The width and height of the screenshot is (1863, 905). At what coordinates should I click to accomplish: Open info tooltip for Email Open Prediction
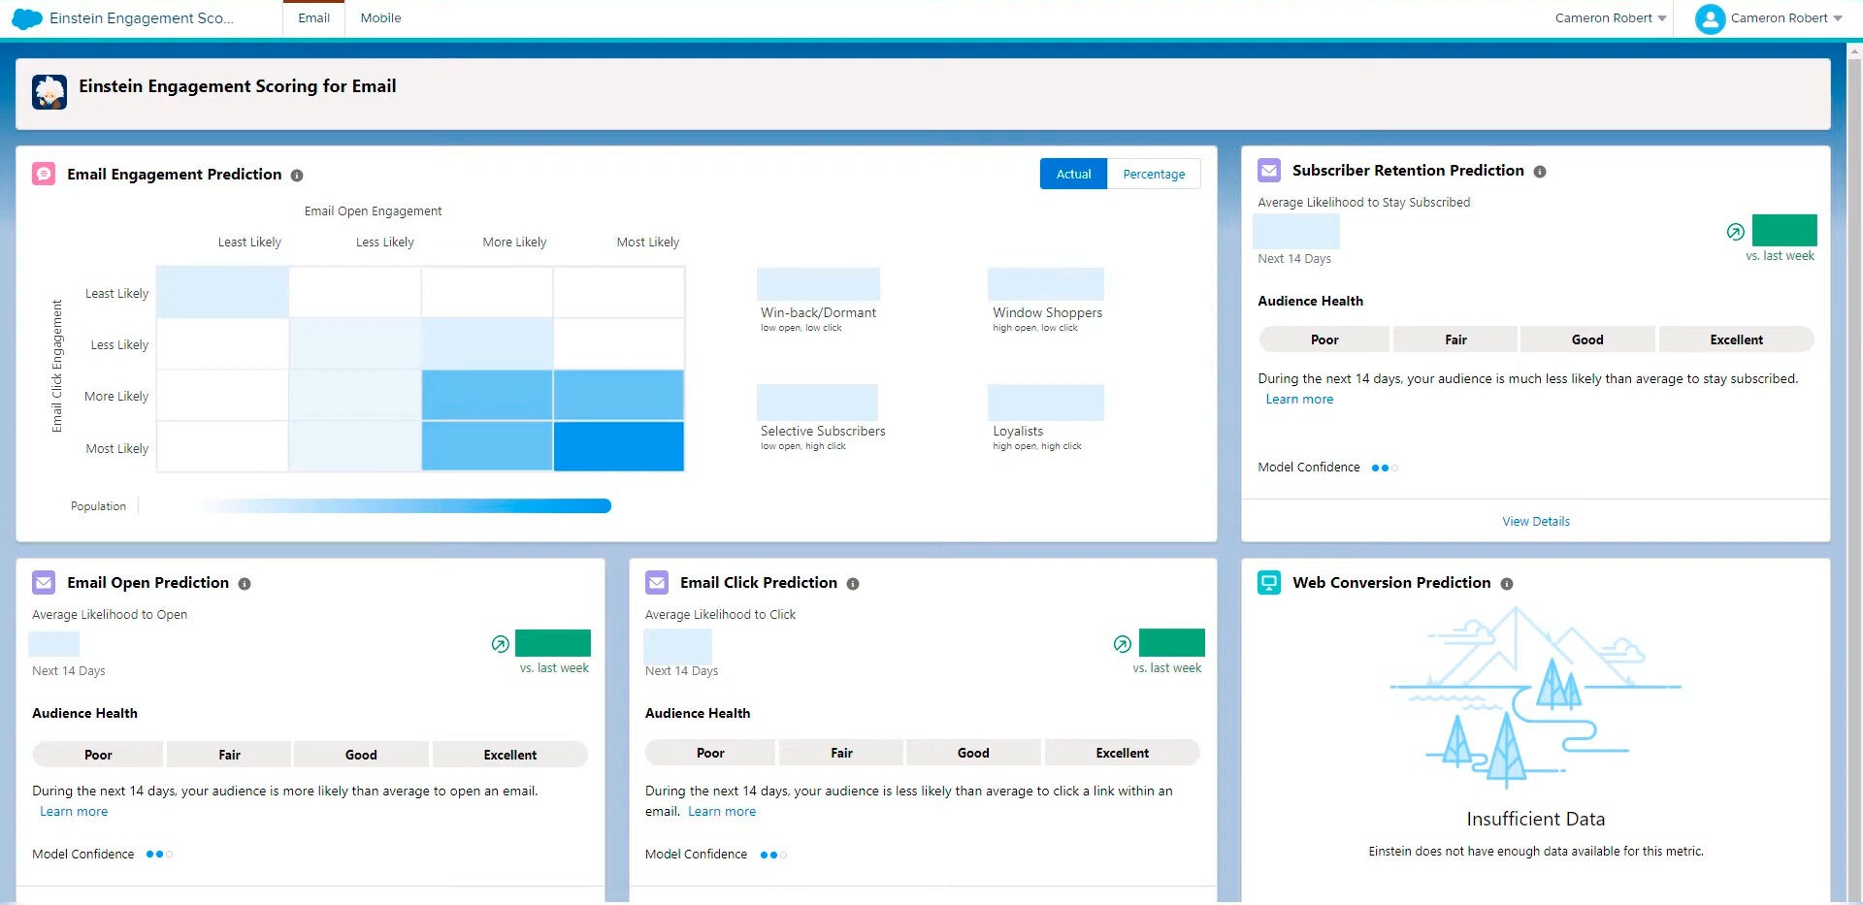pos(245,584)
